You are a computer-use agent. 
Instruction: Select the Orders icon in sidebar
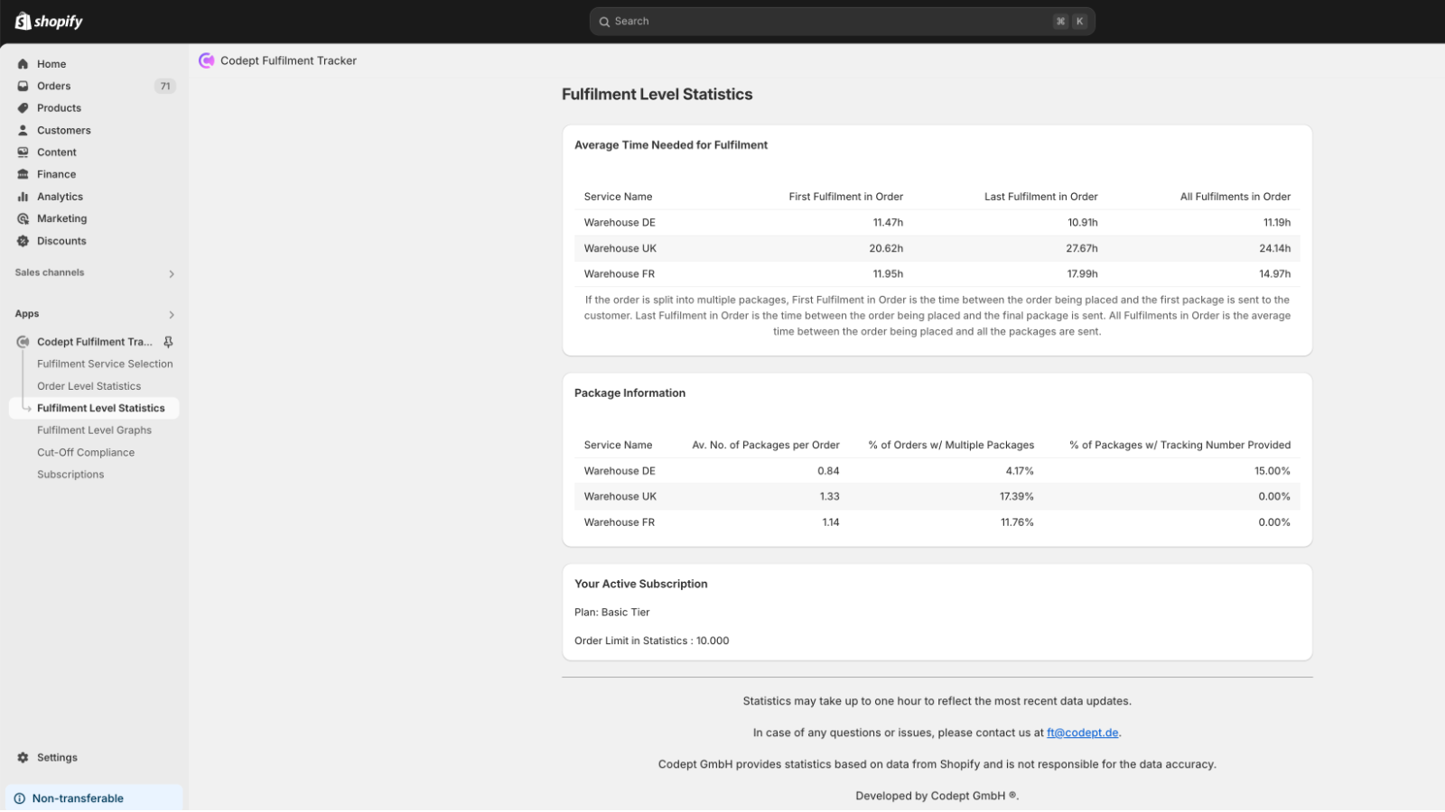(x=23, y=86)
